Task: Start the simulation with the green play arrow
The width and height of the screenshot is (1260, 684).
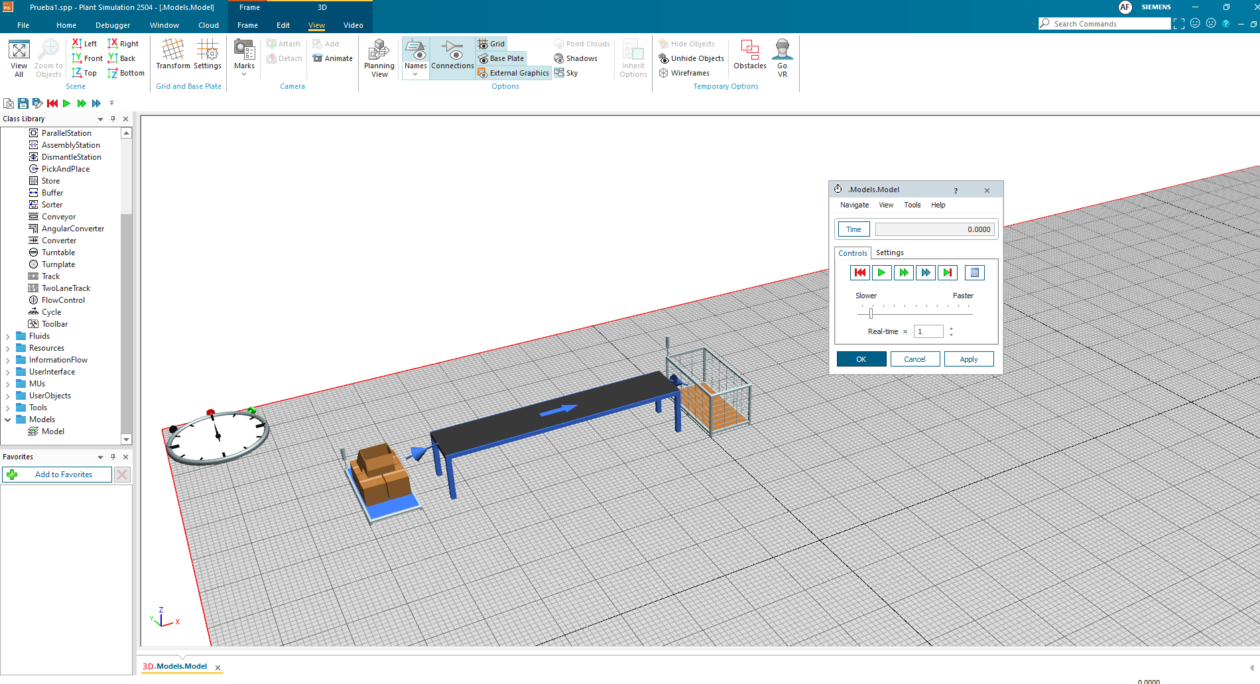Action: click(881, 272)
